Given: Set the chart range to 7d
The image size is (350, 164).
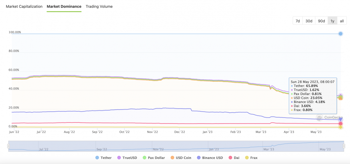Looking at the screenshot, I should pyautogui.click(x=297, y=21).
